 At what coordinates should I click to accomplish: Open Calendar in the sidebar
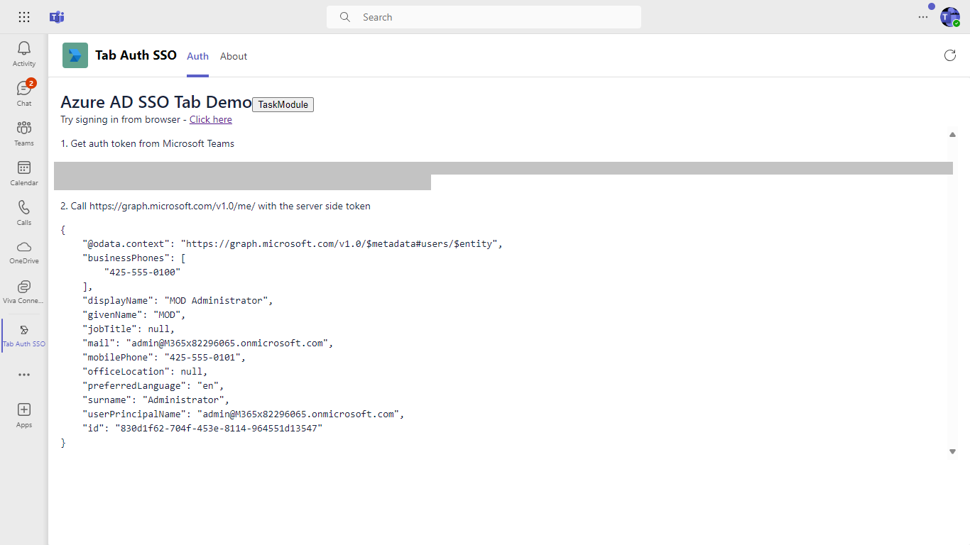pyautogui.click(x=24, y=173)
